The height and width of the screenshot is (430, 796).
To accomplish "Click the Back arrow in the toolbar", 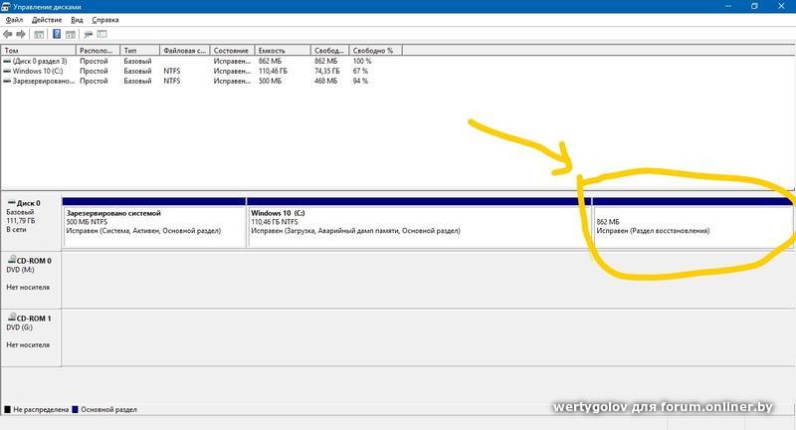I will [x=8, y=34].
